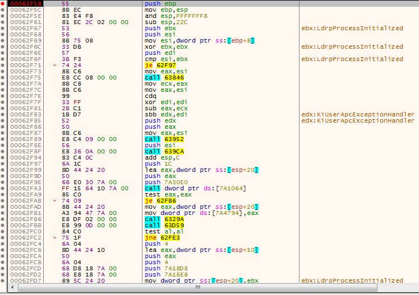Click KiUserApcExceptionHandler comment on 'sbb edx,edi' row
The height and width of the screenshot is (295, 419).
[x=358, y=114]
